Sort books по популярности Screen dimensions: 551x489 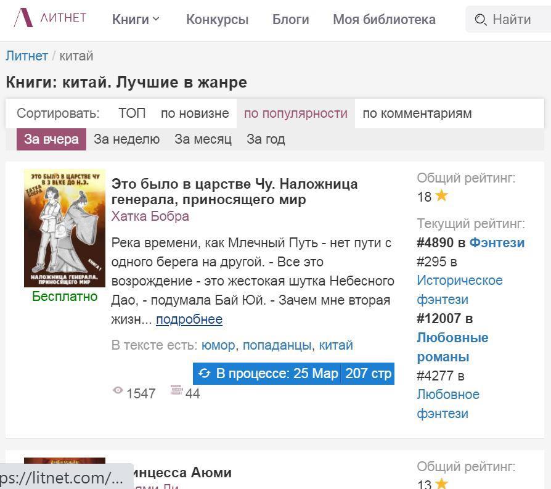[x=295, y=113]
